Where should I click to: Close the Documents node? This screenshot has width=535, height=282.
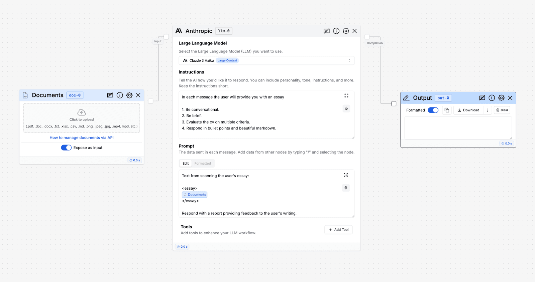(x=138, y=95)
